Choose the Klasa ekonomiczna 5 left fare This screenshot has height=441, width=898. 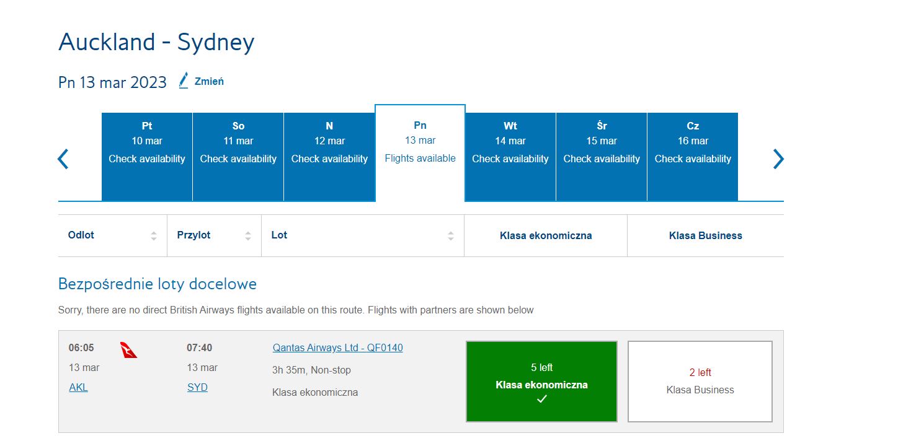[x=541, y=382]
